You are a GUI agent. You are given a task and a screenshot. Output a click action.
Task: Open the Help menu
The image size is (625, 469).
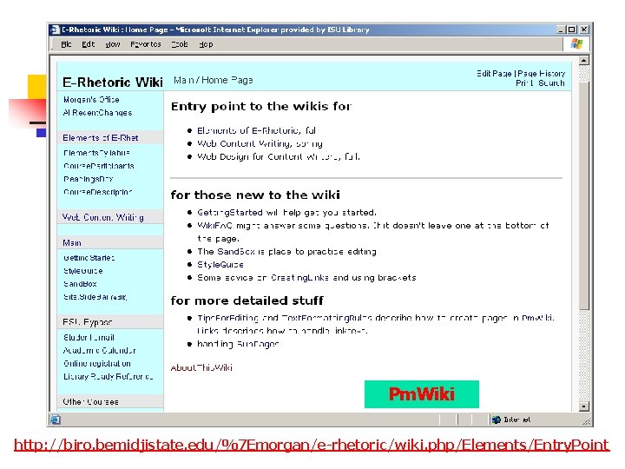click(x=206, y=44)
